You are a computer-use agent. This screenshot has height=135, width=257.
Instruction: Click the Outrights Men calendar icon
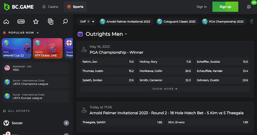pyautogui.click(x=80, y=34)
